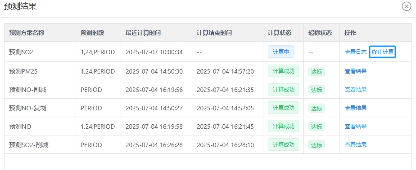Viewport: 416px width, 170px height.
Task: Open 查看结果 for 预测PM25
Action: tap(356, 71)
